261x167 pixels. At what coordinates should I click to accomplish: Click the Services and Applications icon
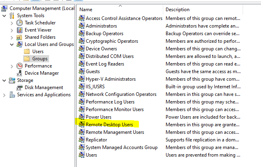click(12, 95)
